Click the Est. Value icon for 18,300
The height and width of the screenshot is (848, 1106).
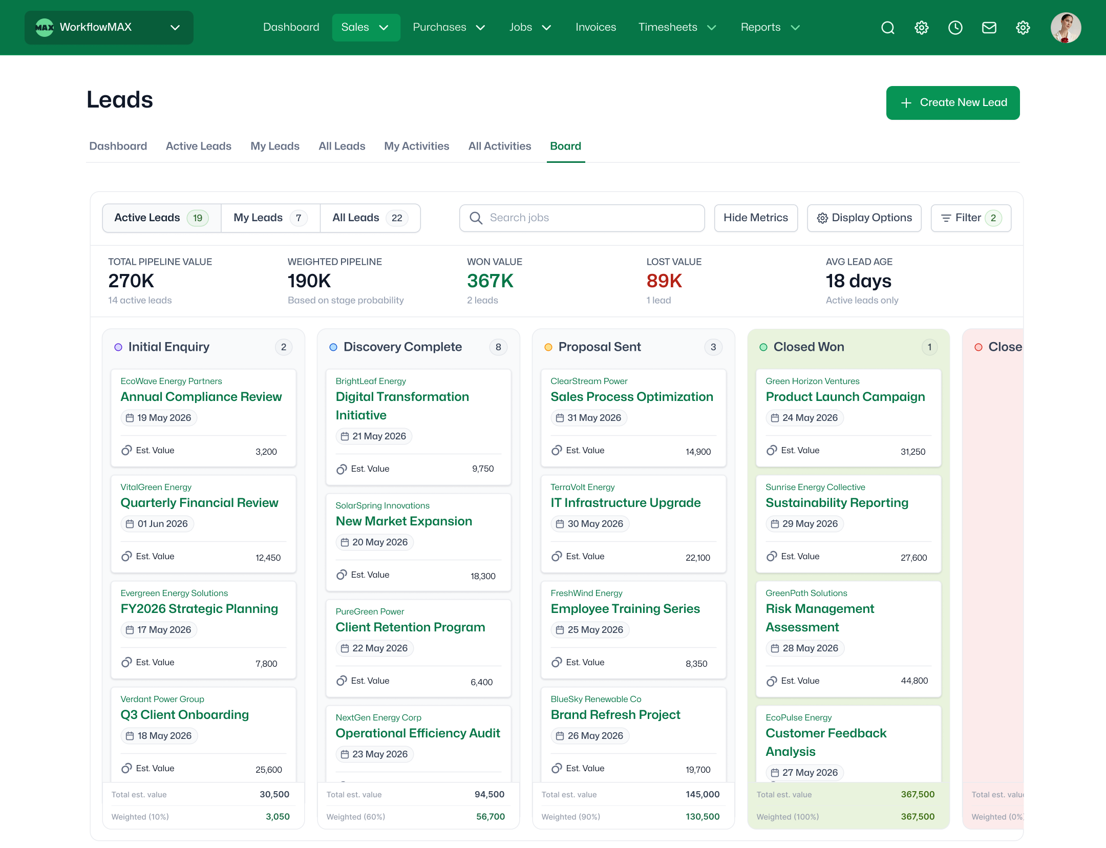pos(342,575)
